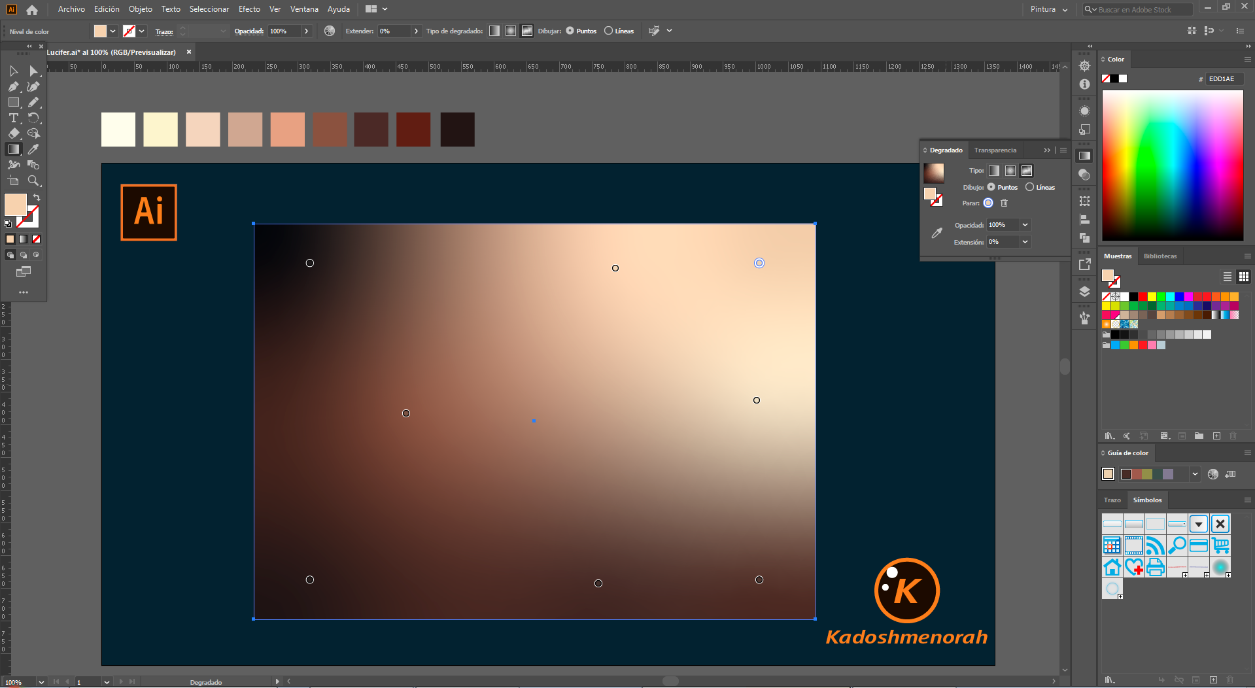Select the Type tool

[14, 118]
